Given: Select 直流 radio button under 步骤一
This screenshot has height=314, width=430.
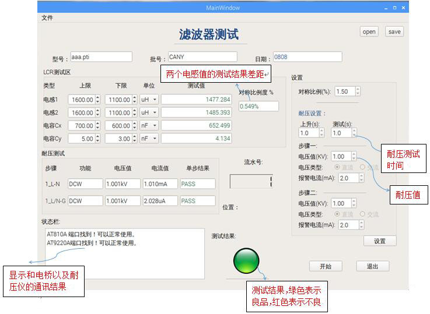Looking at the screenshot, I should coord(337,167).
